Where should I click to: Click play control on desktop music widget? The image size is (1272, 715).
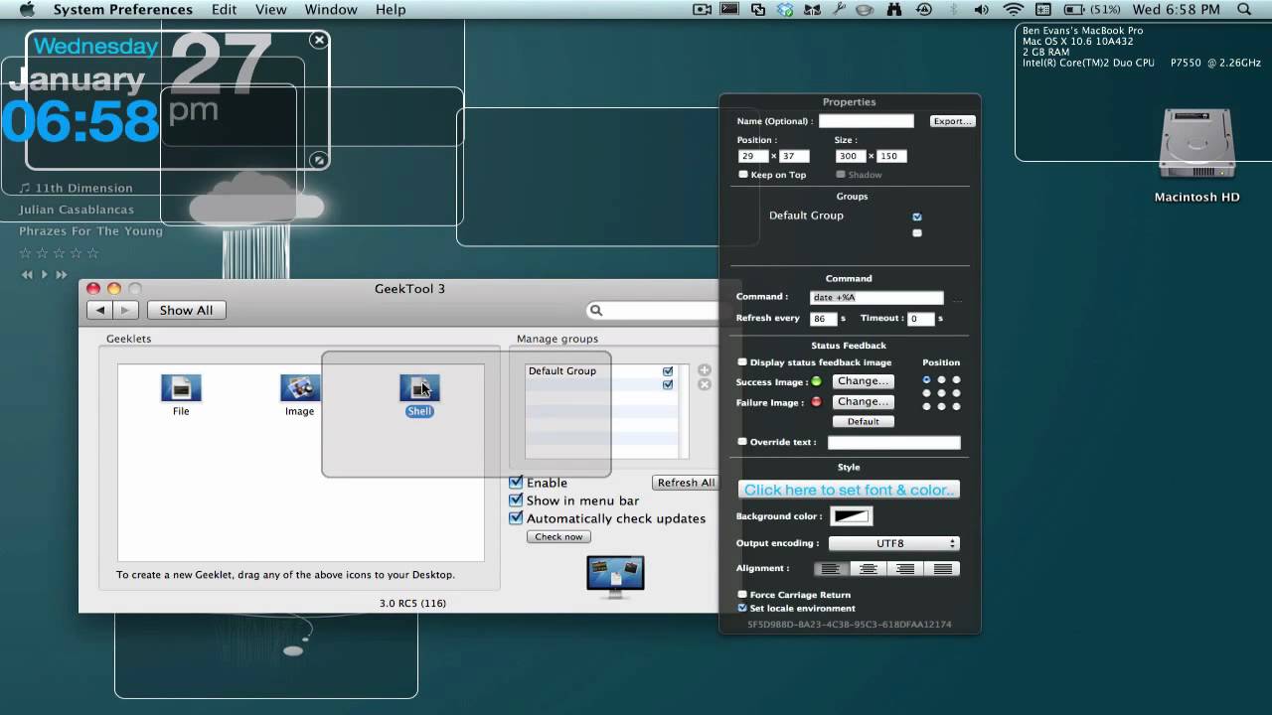click(x=44, y=275)
